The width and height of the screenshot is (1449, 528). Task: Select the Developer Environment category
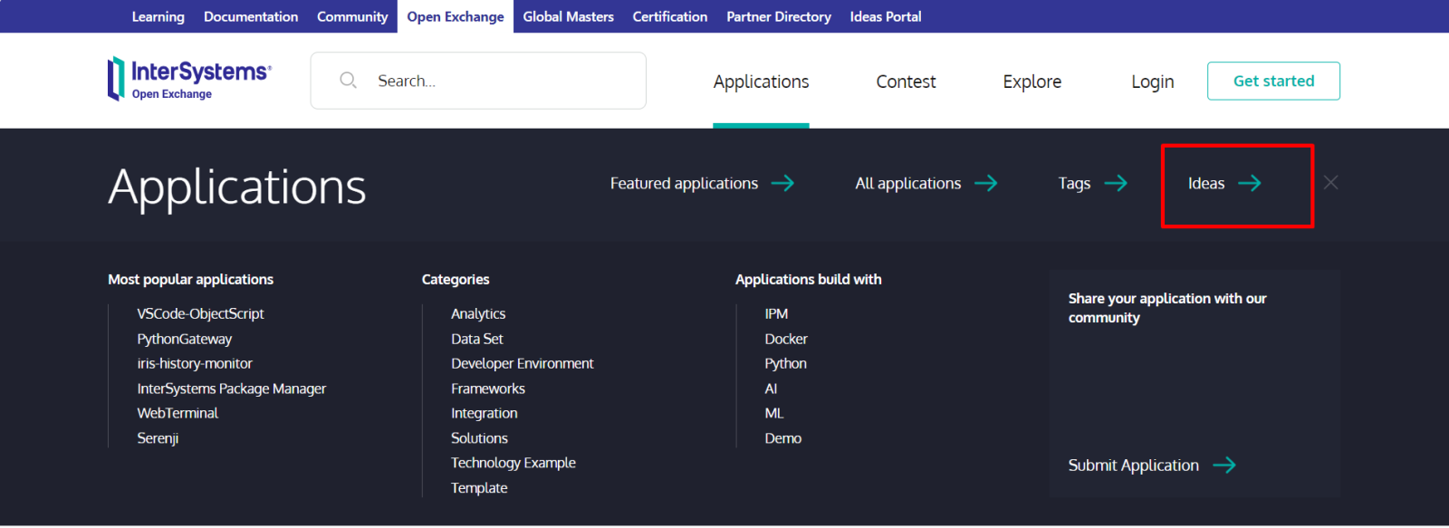click(x=523, y=363)
